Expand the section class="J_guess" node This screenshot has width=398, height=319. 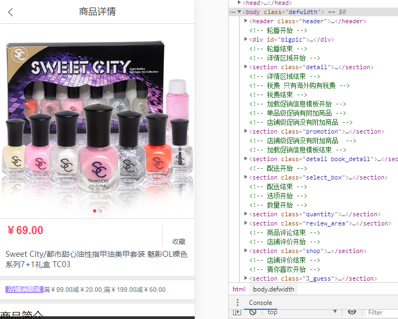246,278
